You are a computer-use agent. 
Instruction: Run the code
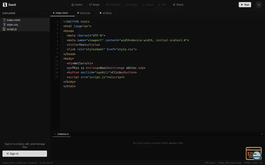245,5
